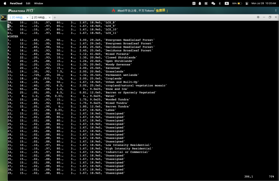
Task: Open the ParaCloud application menu
Action: (x=15, y=3)
